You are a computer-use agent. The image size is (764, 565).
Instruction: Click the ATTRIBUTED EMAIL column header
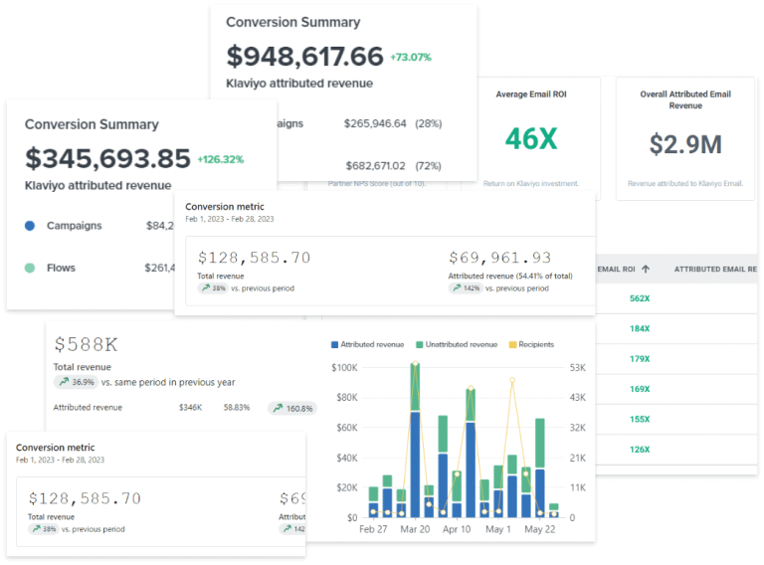714,269
